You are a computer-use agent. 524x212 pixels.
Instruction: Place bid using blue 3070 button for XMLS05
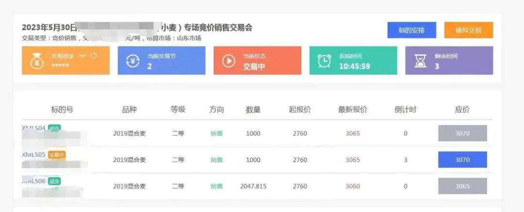[462, 160]
